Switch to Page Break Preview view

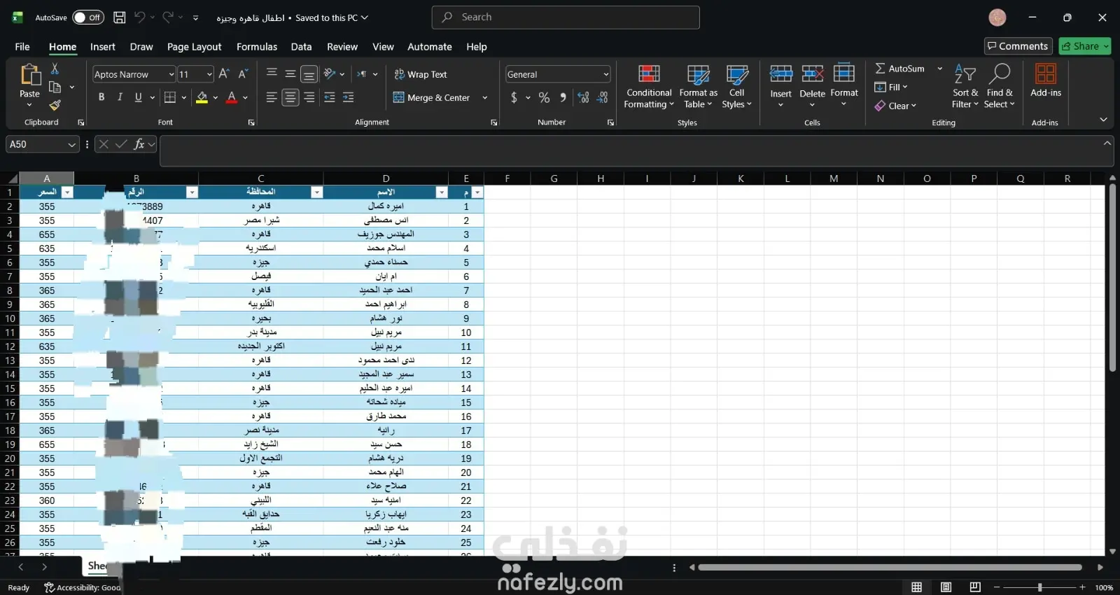pos(975,587)
